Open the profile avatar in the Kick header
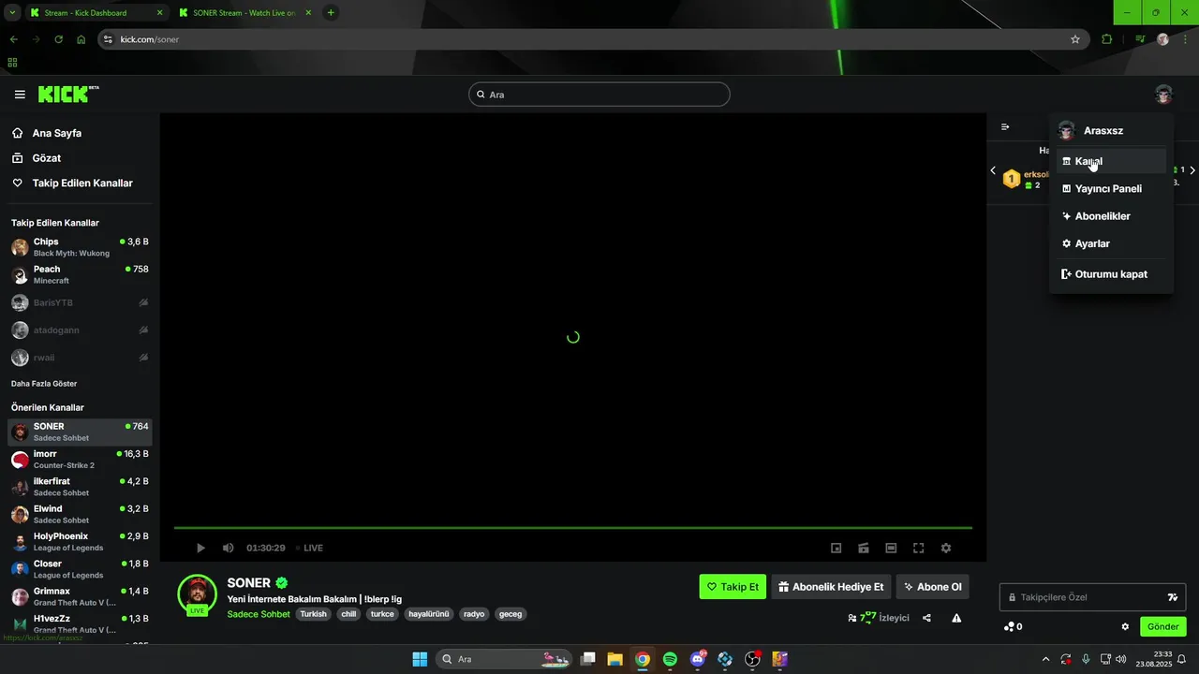This screenshot has height=674, width=1199. (1163, 94)
